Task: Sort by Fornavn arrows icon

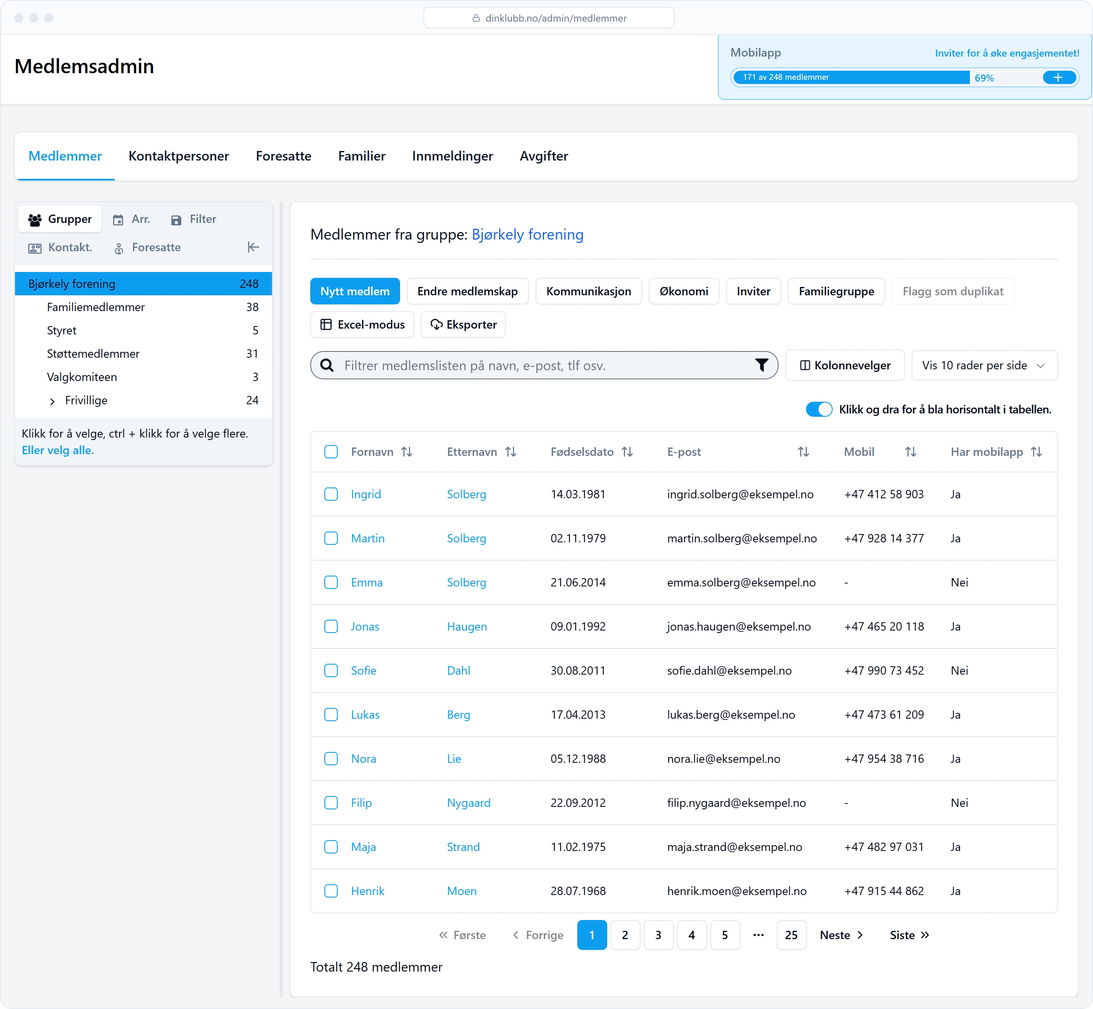Action: (x=407, y=452)
